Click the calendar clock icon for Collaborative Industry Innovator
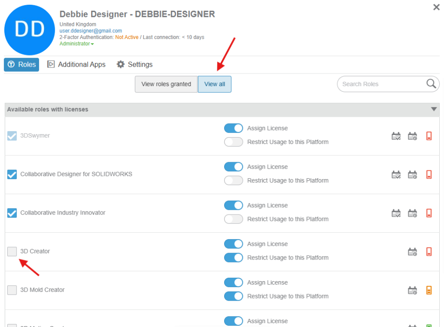 pos(412,213)
